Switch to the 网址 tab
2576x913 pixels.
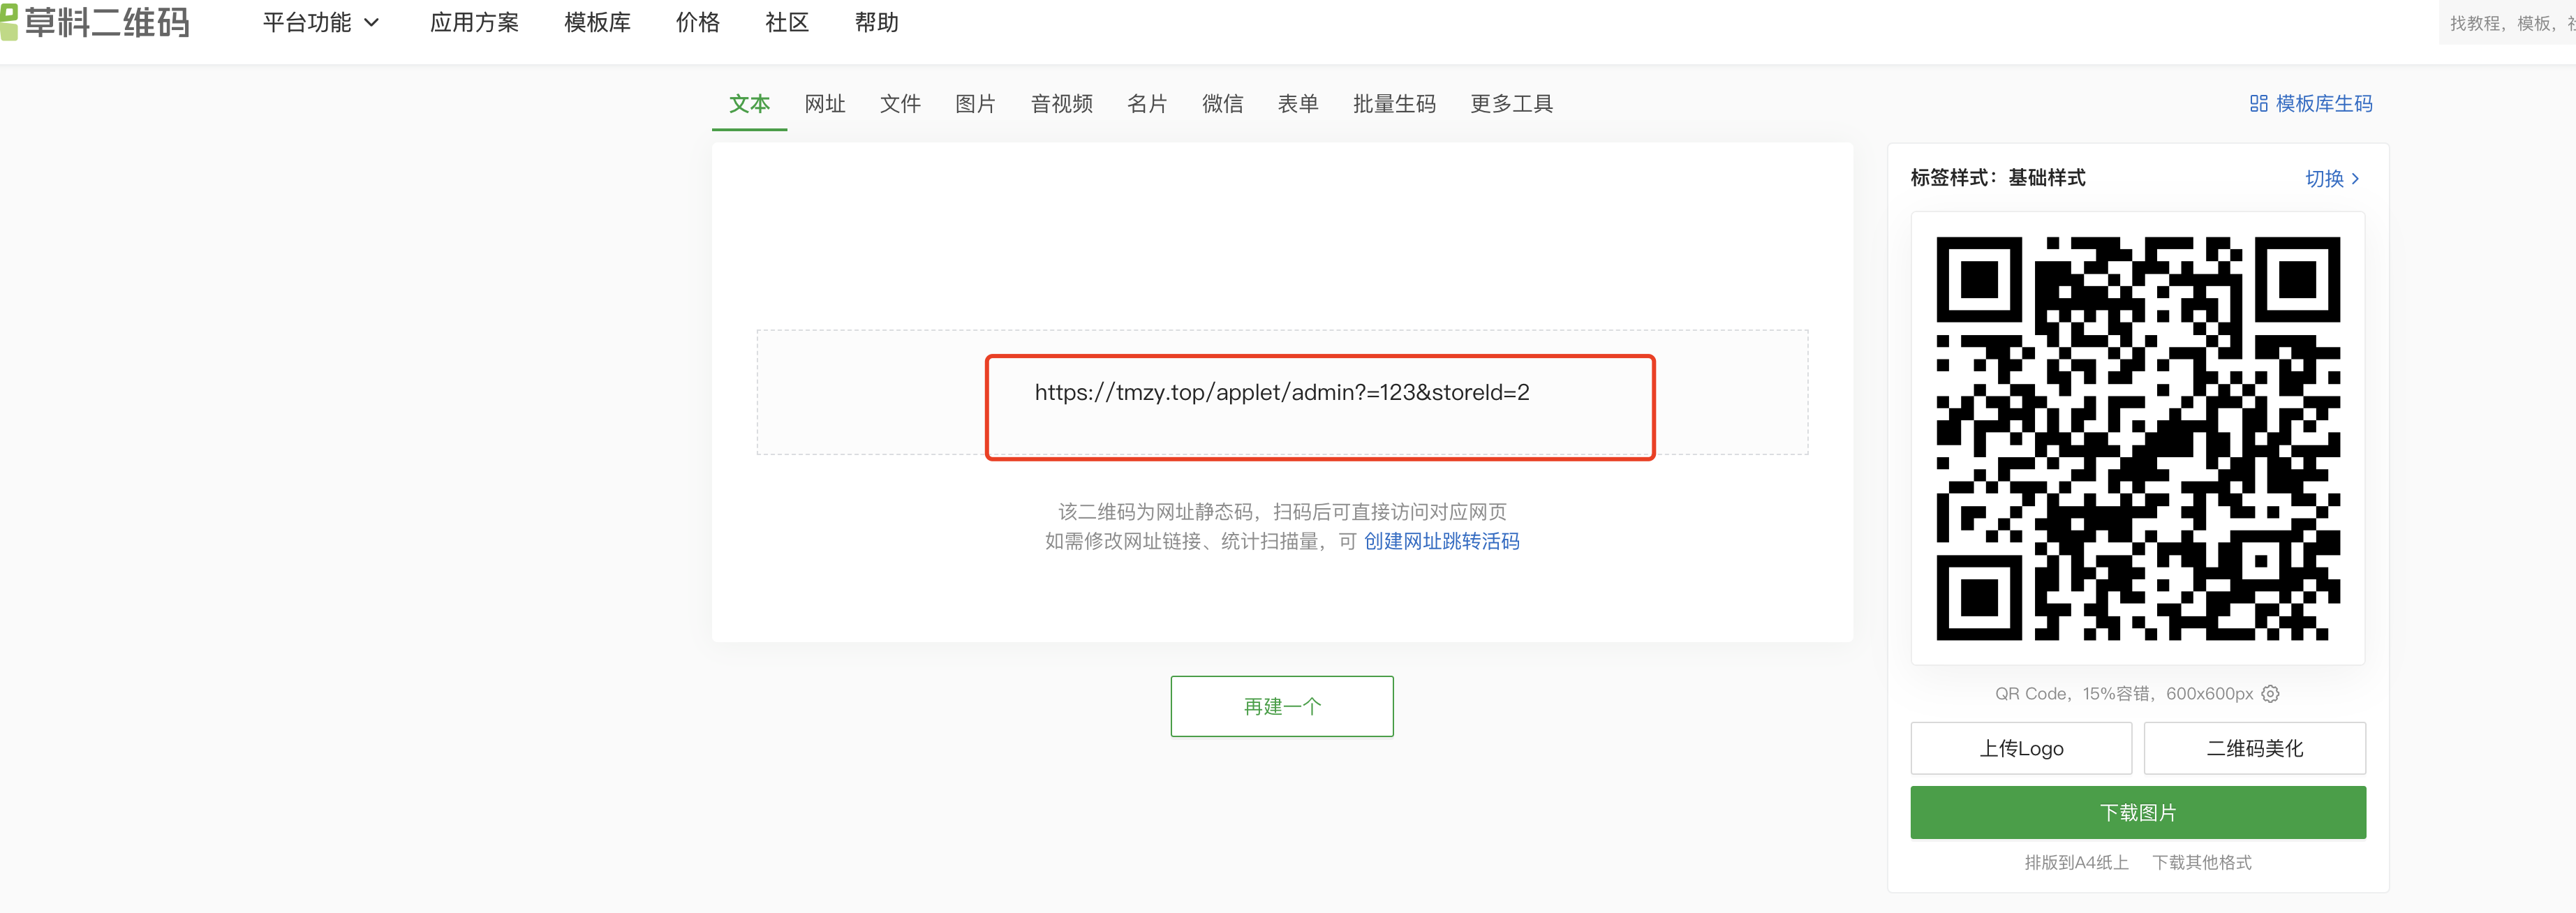click(825, 104)
